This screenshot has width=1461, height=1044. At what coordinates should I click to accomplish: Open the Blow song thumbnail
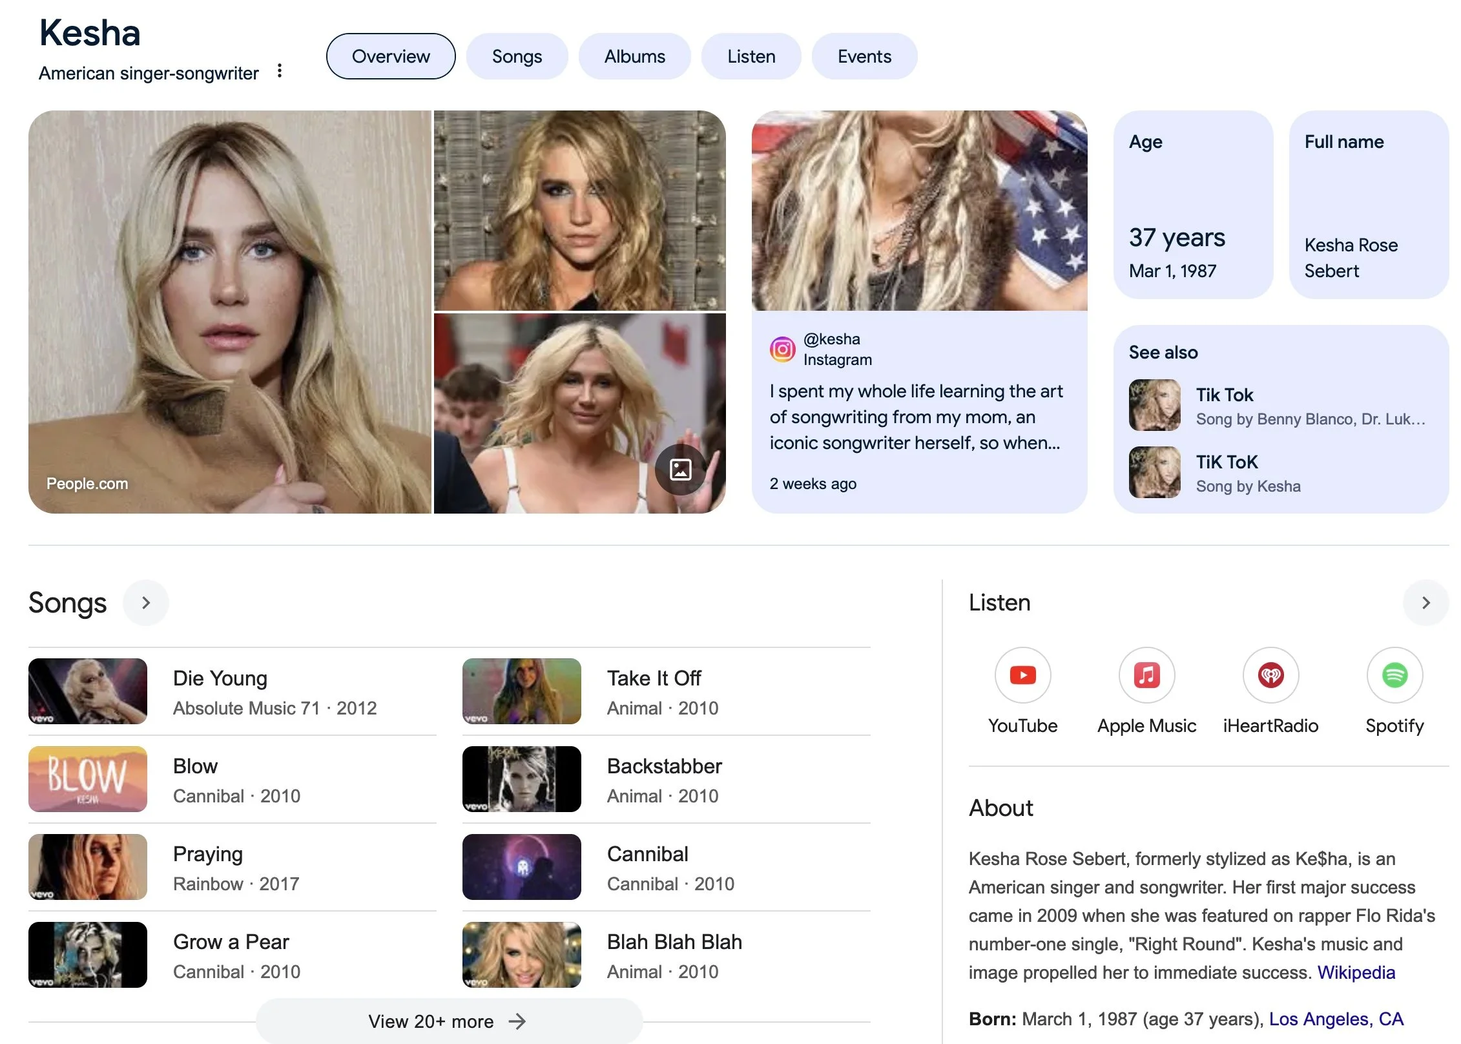[x=88, y=778]
